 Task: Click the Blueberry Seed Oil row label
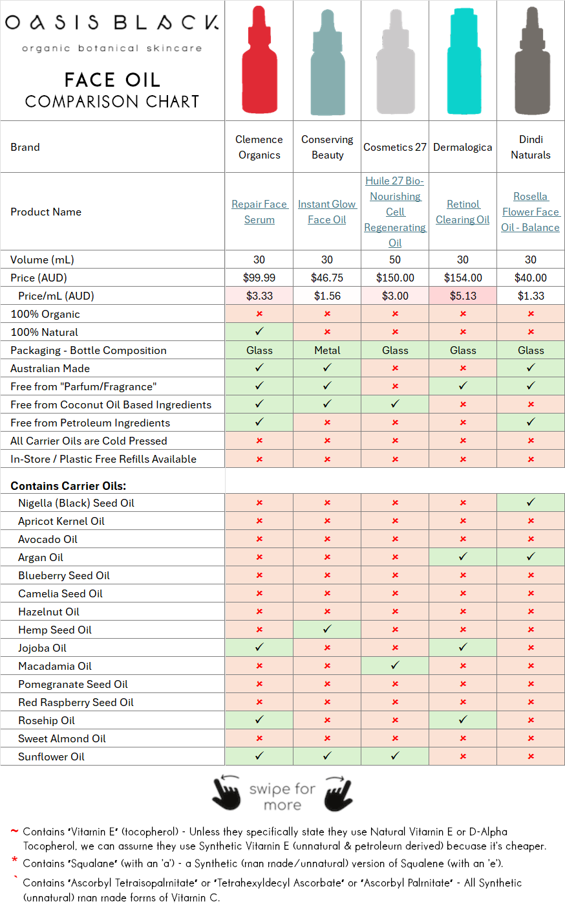(64, 575)
